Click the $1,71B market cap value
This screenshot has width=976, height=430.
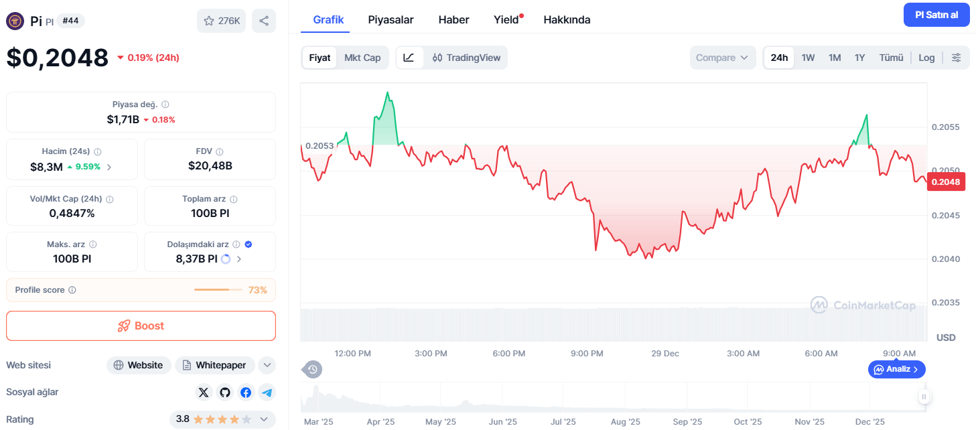click(123, 119)
